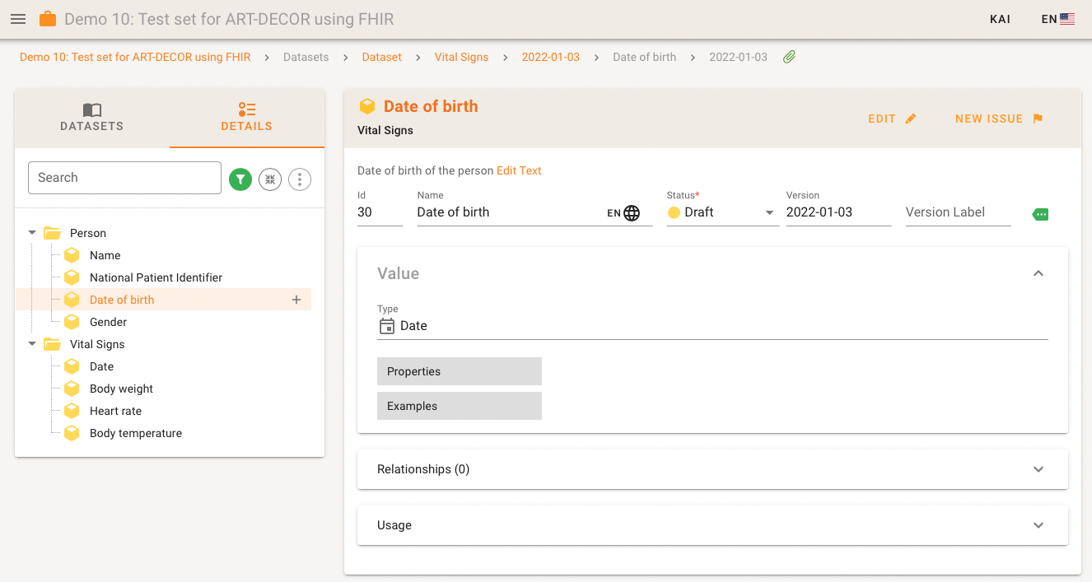Collapse the Vital Signs folder in tree

tap(32, 344)
